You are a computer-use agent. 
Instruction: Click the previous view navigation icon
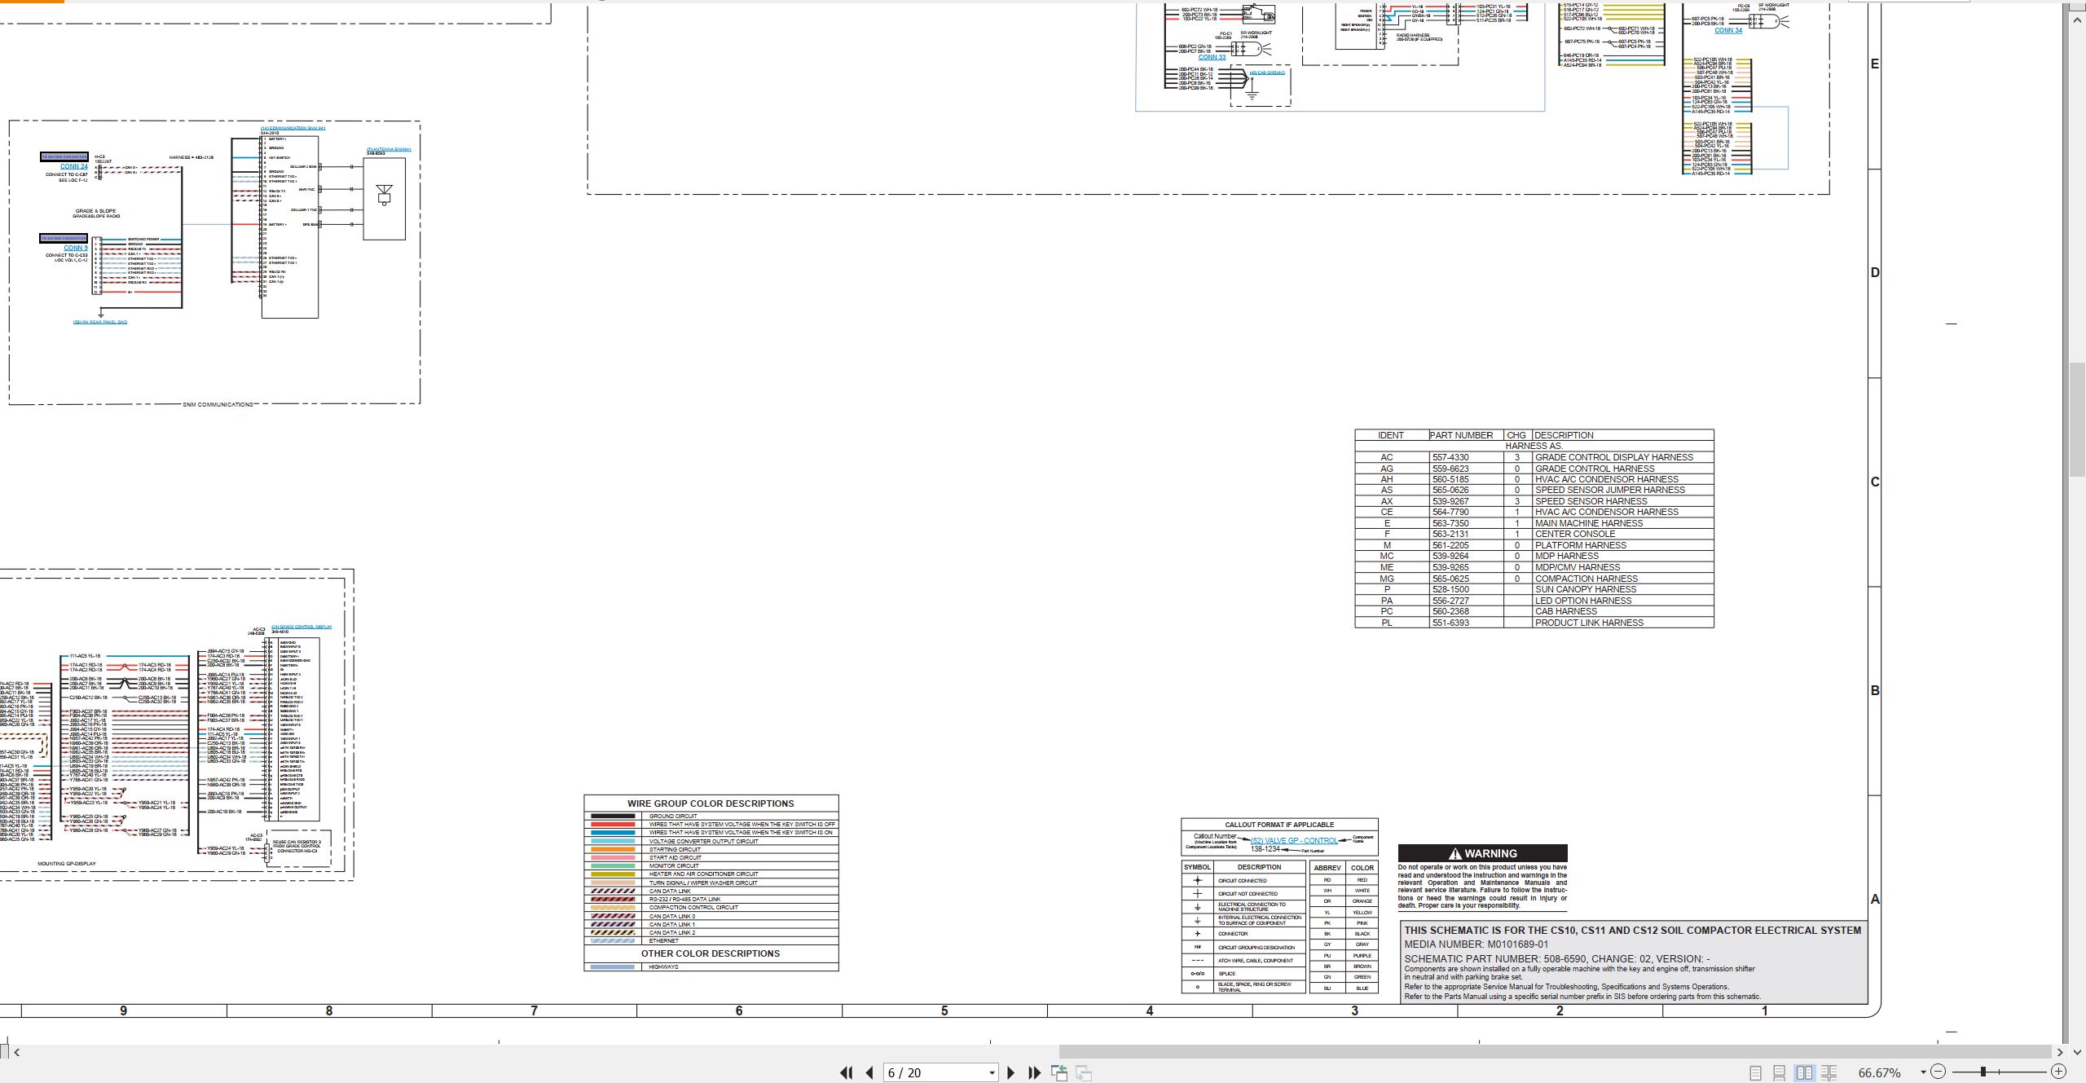click(x=1059, y=1073)
